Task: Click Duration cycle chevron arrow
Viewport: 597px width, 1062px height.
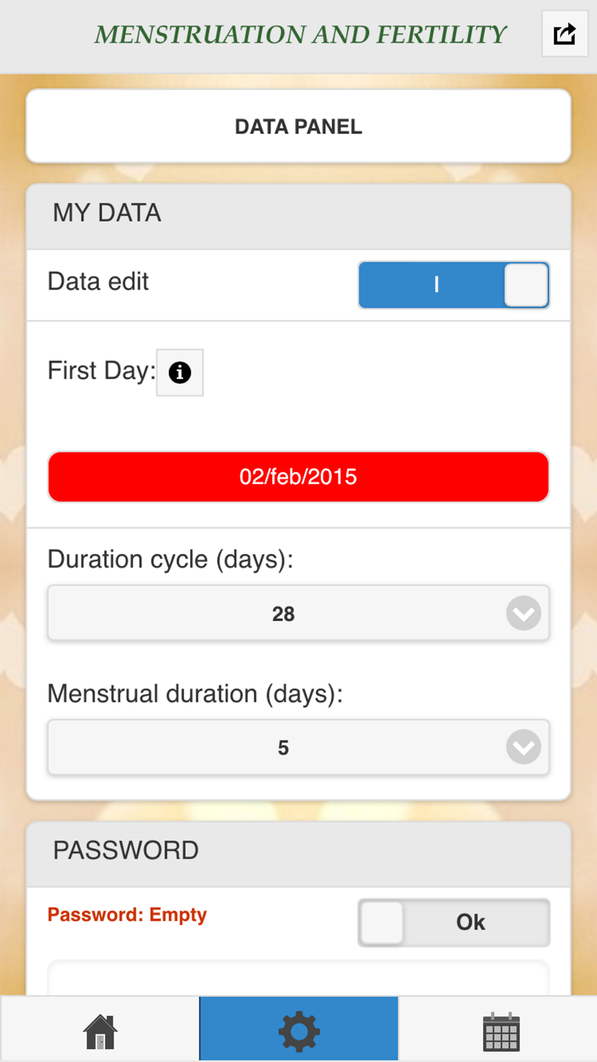Action: point(524,613)
